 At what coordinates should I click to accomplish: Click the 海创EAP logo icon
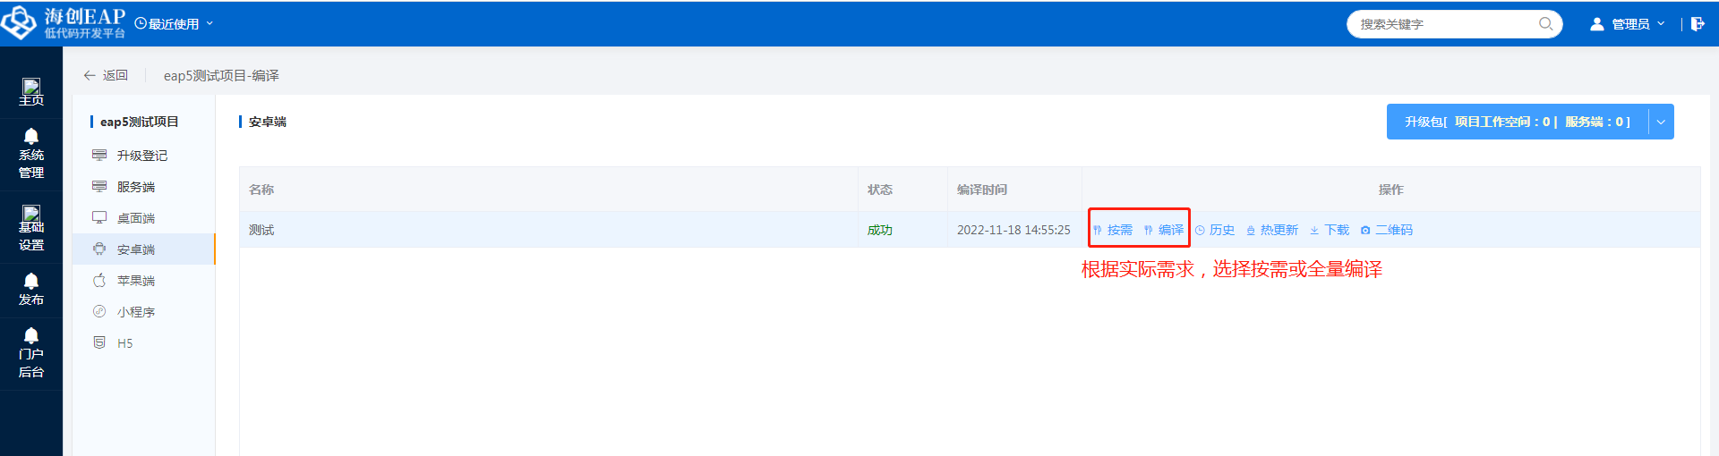point(19,23)
